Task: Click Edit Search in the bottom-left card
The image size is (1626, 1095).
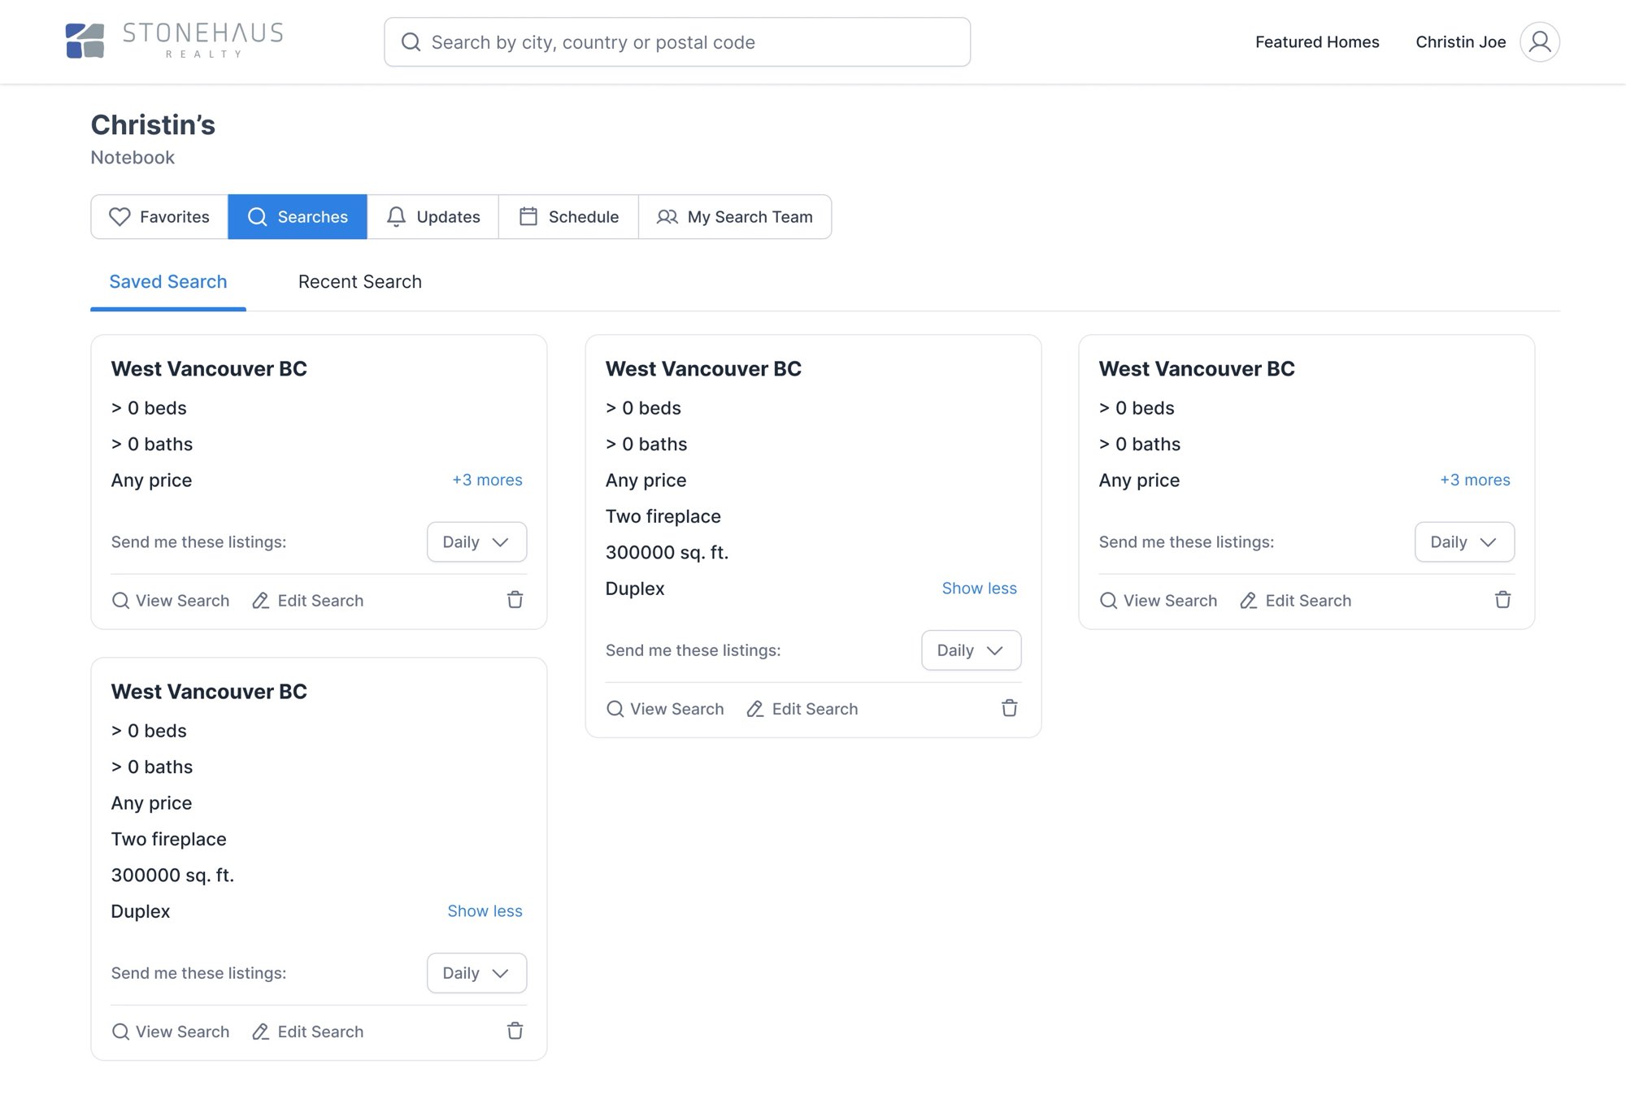Action: point(308,1032)
